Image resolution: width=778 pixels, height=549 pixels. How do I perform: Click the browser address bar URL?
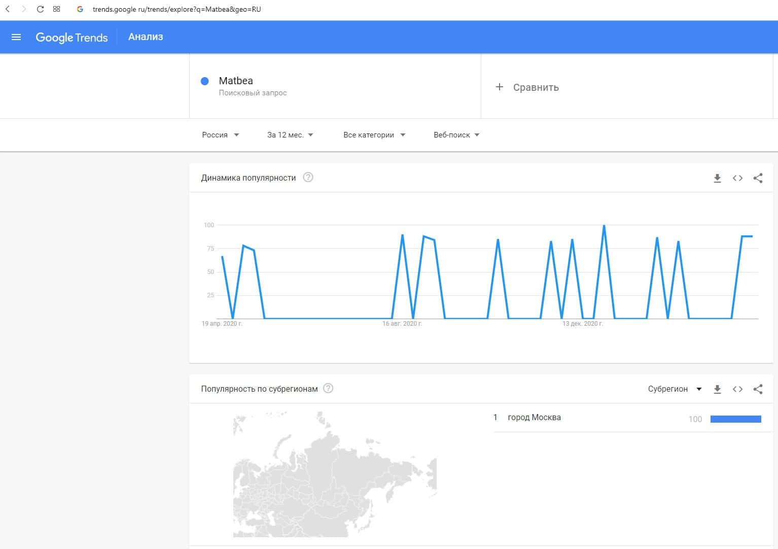176,9
